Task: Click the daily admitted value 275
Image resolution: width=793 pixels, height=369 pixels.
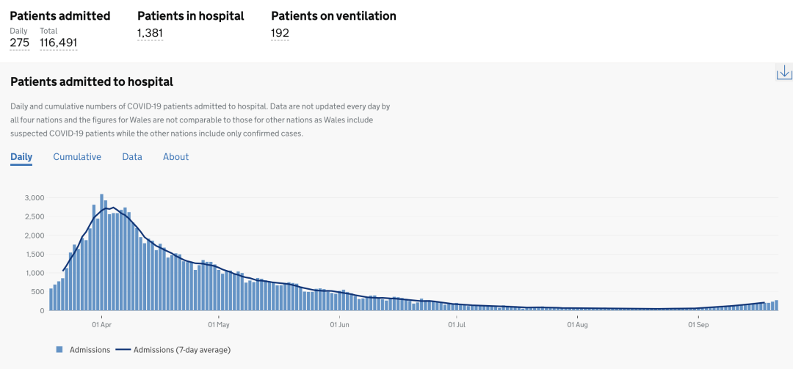Action: coord(20,43)
